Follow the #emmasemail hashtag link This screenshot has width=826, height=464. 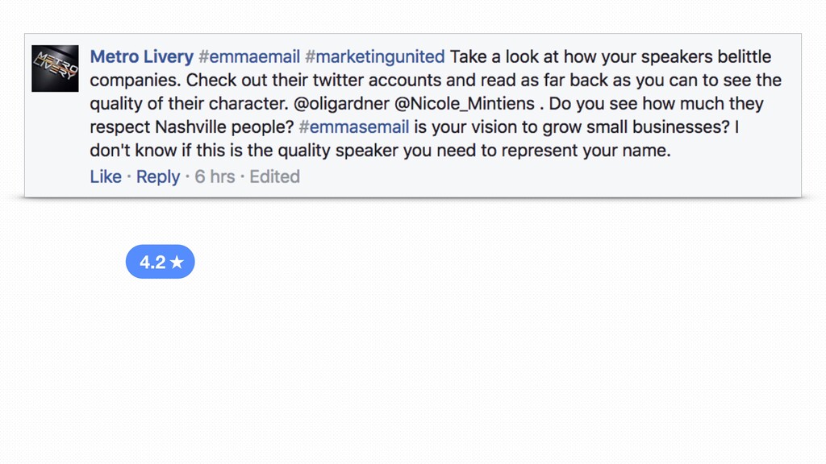click(354, 126)
